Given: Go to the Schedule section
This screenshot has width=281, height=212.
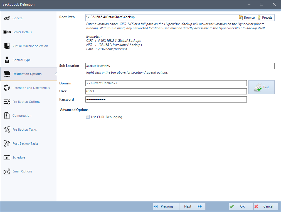Looking at the screenshot, I should click(x=28, y=157).
